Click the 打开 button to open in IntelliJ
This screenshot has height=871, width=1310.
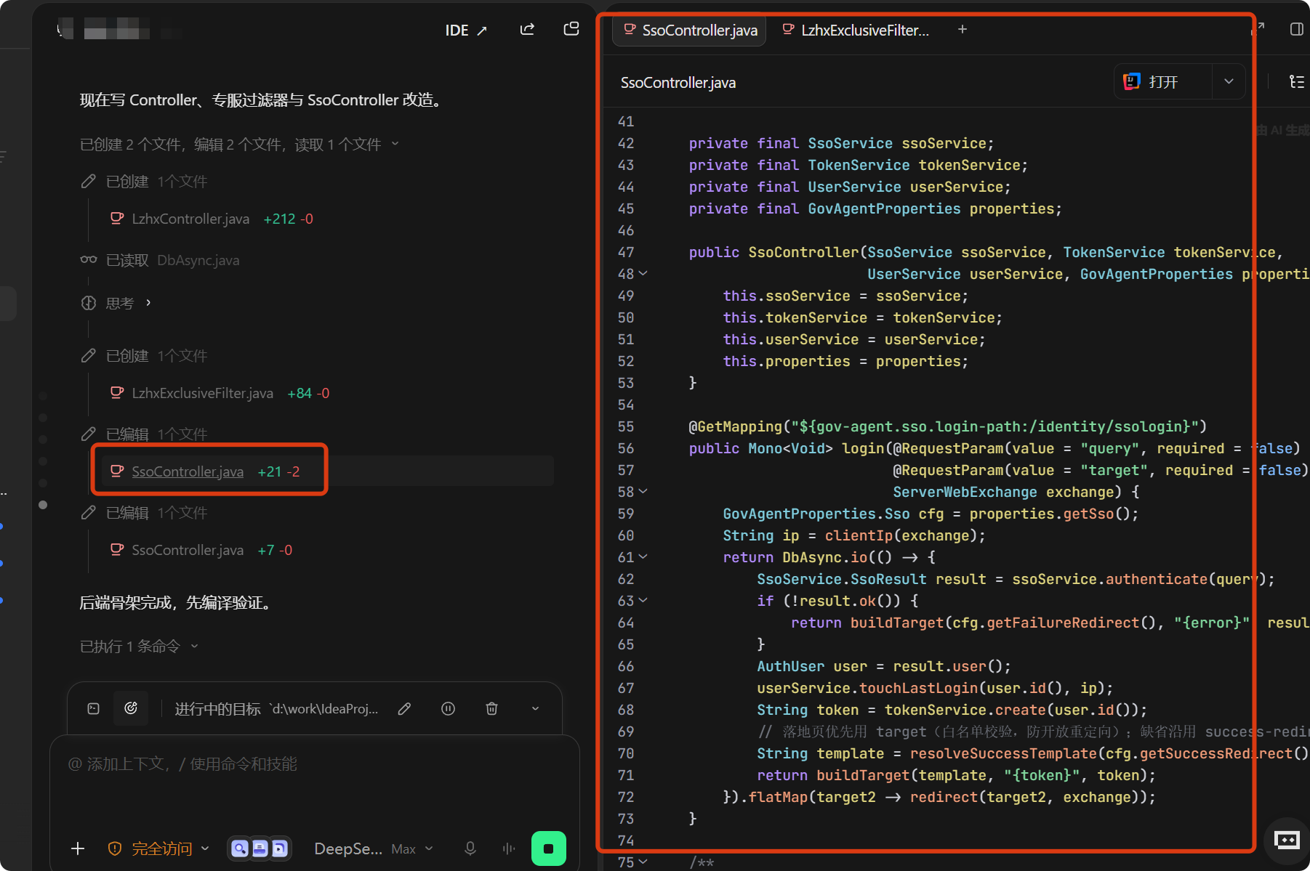(1162, 81)
